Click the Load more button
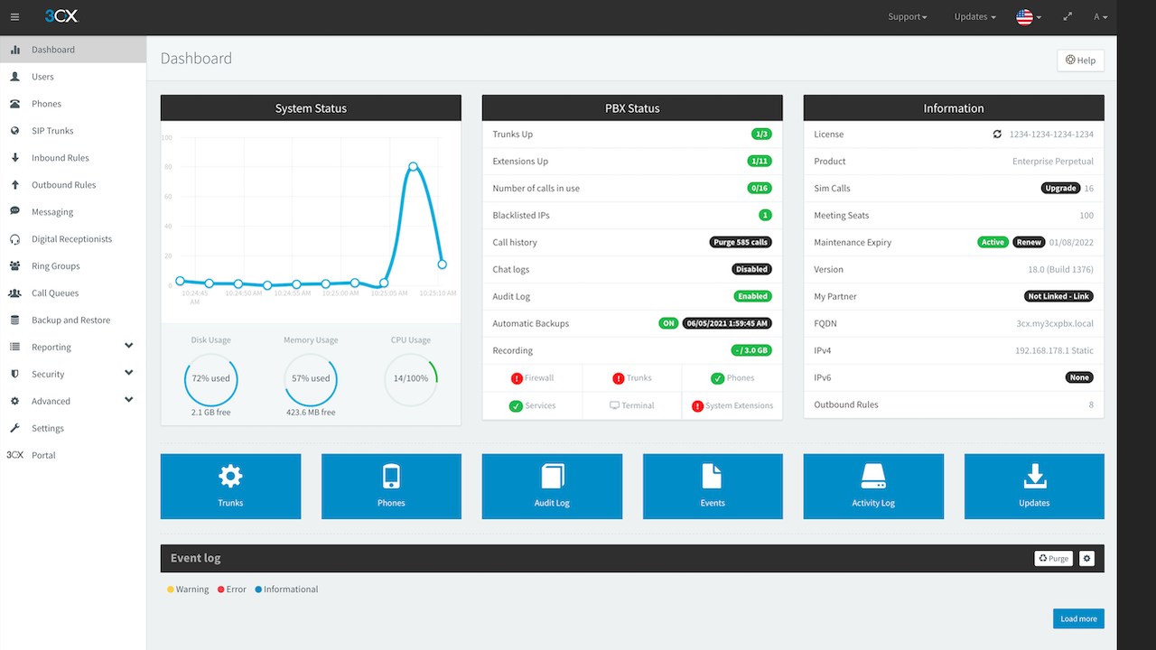Image resolution: width=1156 pixels, height=650 pixels. coord(1078,618)
